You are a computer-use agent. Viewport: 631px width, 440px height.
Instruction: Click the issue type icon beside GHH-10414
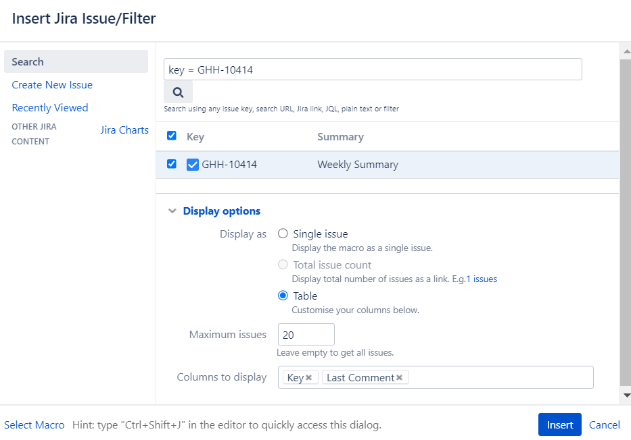tap(193, 165)
